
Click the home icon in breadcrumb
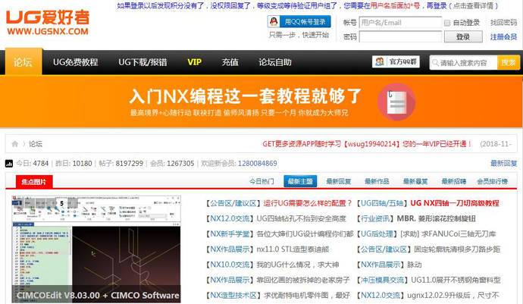click(x=15, y=143)
